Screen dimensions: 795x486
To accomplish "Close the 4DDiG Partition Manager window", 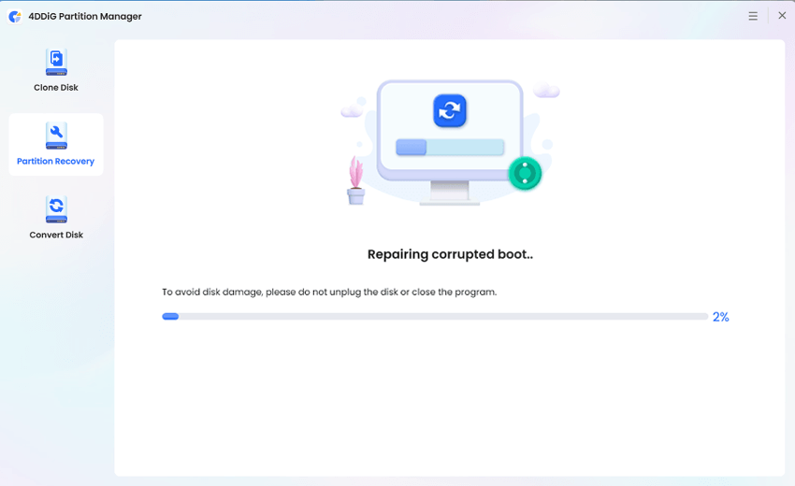I will click(782, 16).
